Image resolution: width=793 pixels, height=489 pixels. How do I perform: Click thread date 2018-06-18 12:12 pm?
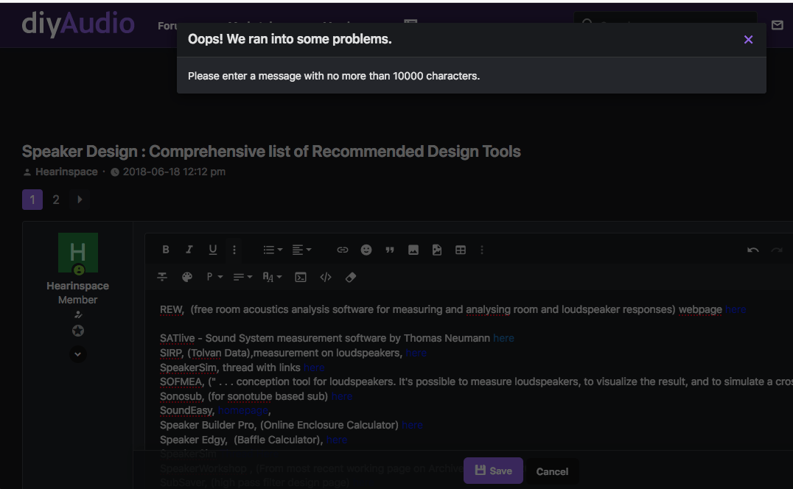[x=174, y=172]
